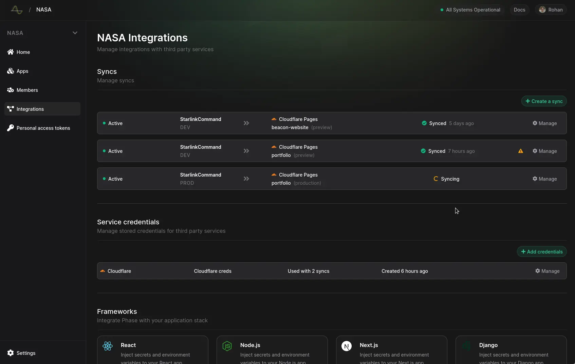Click the Next.js framework icon
Screen dimensions: 575x364
347,346
